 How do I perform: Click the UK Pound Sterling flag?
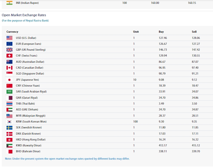9,50
